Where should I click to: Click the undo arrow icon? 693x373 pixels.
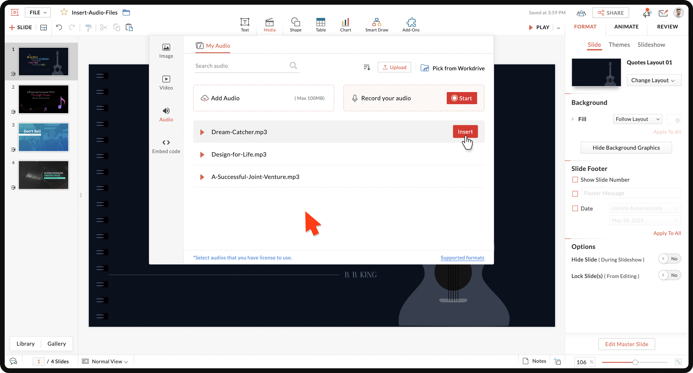tap(59, 27)
